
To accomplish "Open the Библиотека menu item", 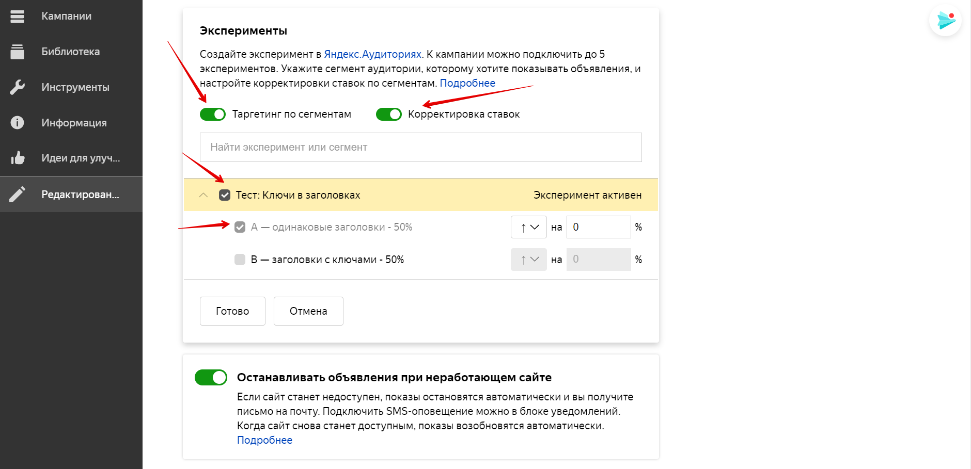I will pos(71,52).
